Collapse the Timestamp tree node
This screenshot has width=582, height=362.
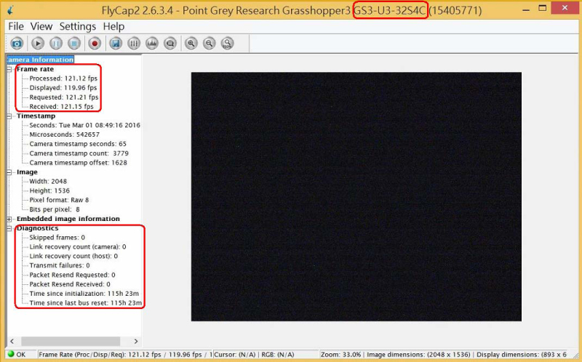(9, 116)
